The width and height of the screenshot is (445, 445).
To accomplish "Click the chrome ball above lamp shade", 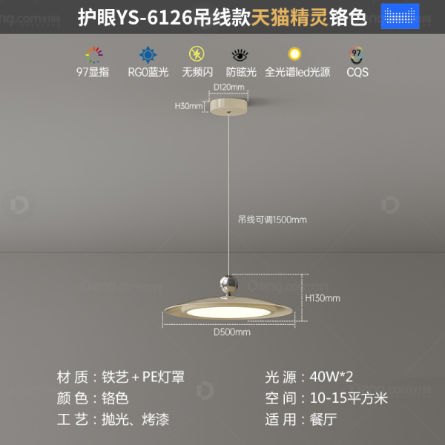I will pos(228,283).
